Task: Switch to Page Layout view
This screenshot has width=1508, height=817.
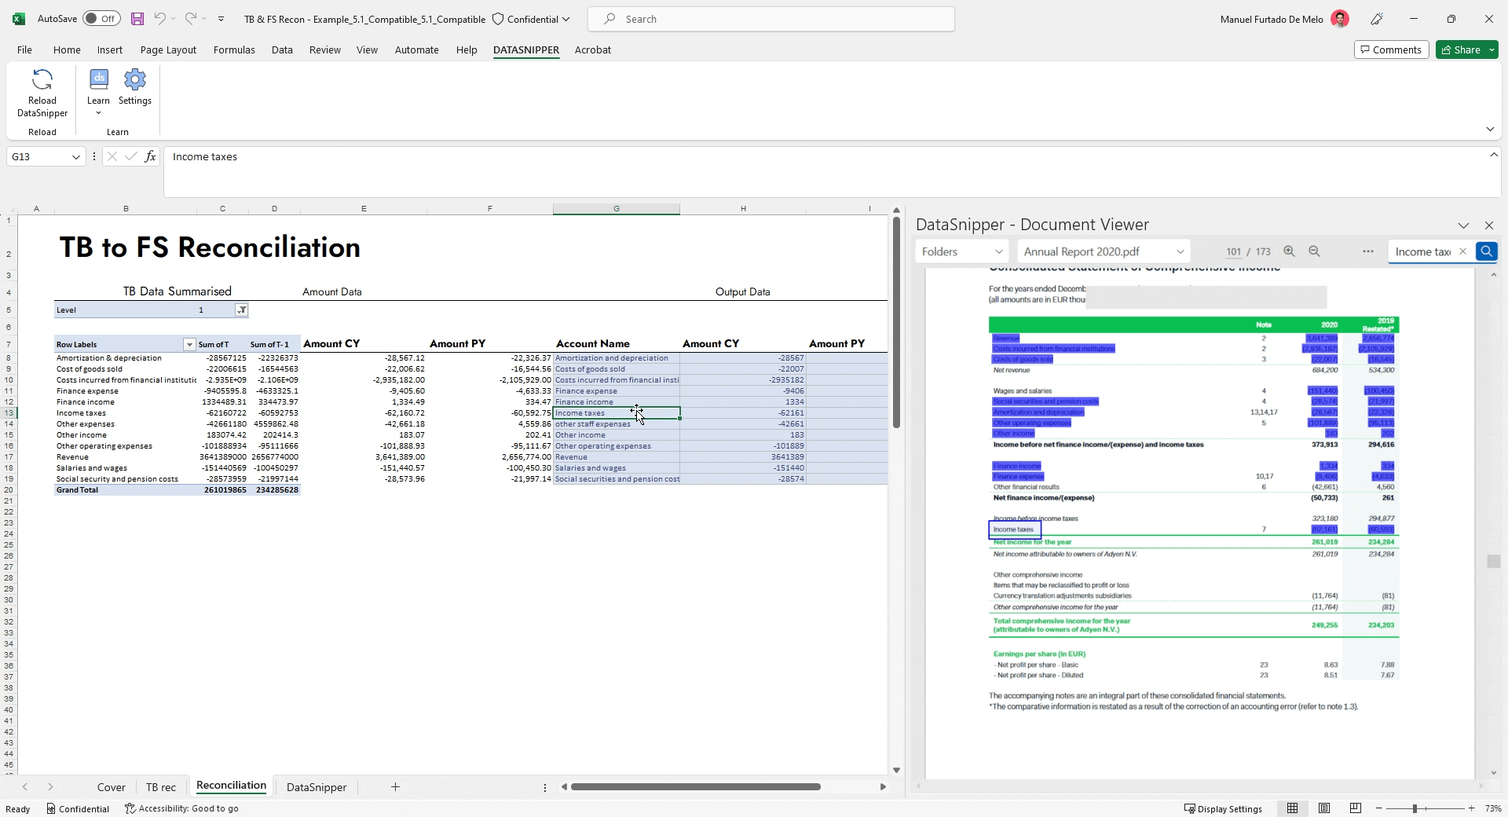Action: tap(1324, 808)
